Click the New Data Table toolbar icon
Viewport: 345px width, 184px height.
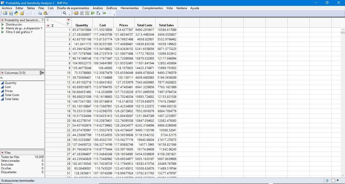[x=5, y=13]
